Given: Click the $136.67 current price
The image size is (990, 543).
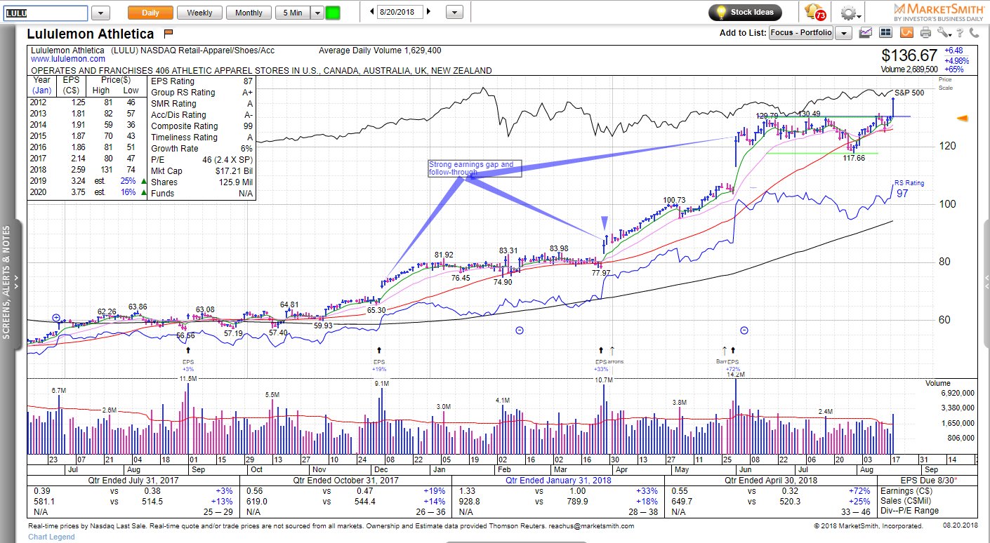Looking at the screenshot, I should [x=910, y=55].
